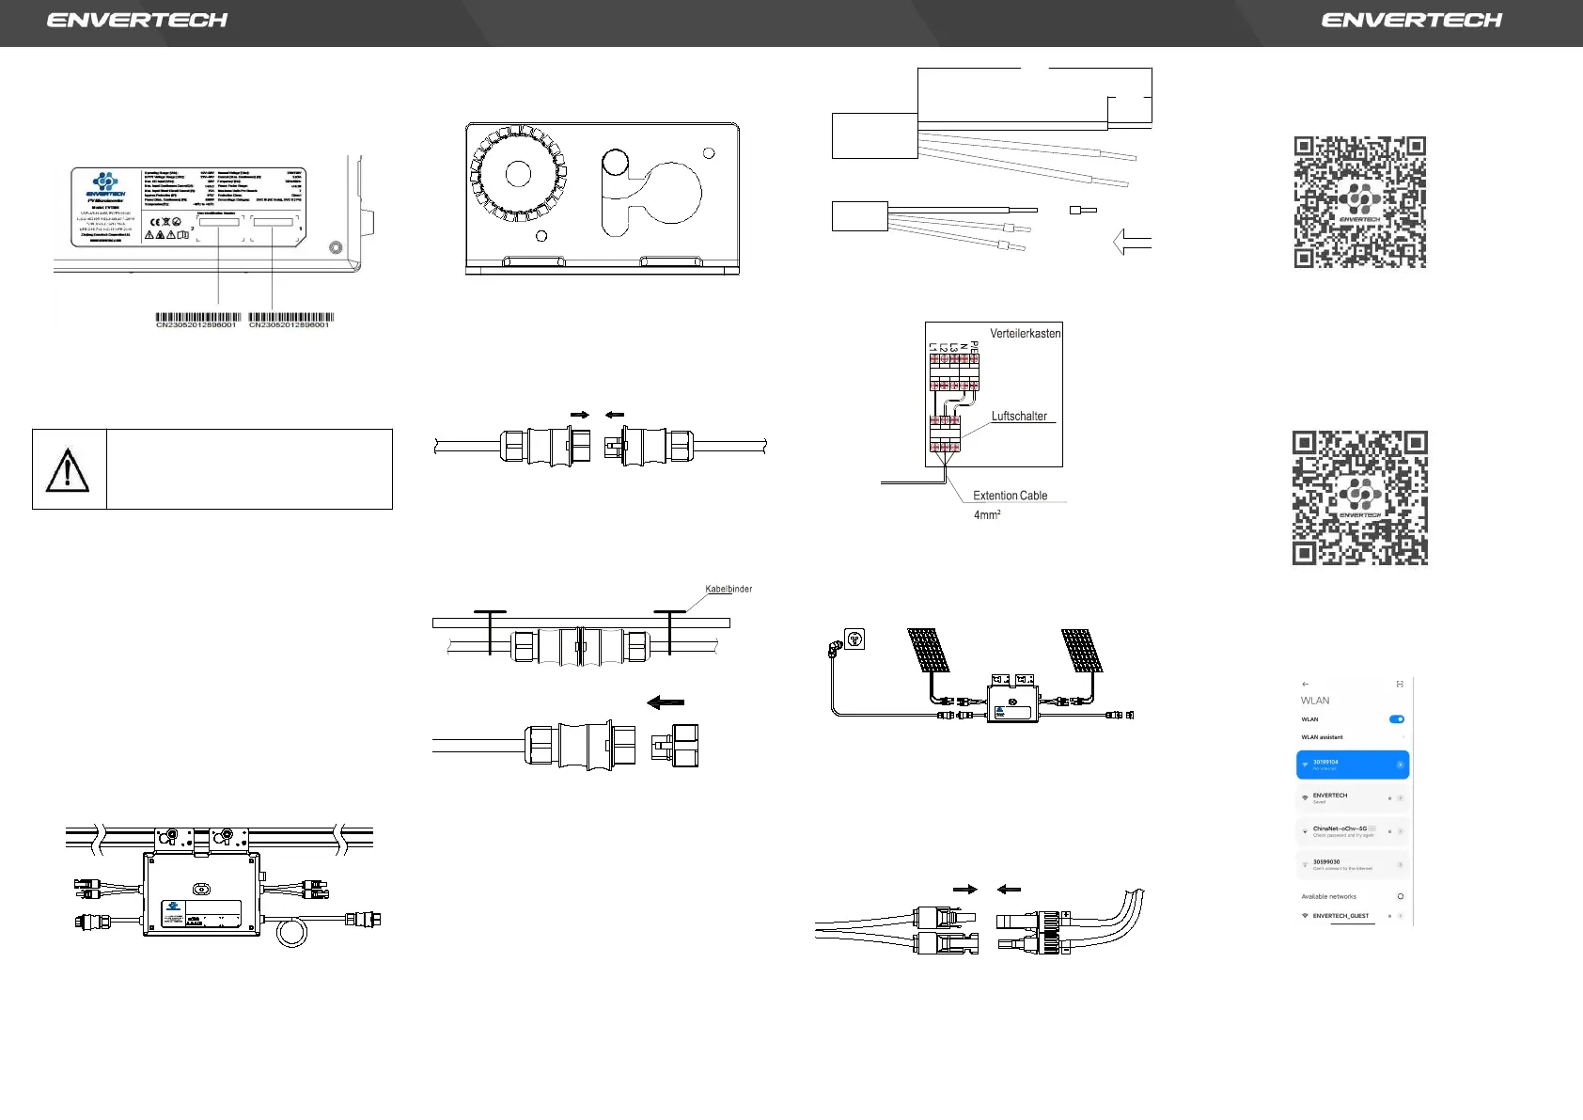Screen dimensions: 1583x1120
Task: Select the connected network 30199104
Action: coord(1353,765)
